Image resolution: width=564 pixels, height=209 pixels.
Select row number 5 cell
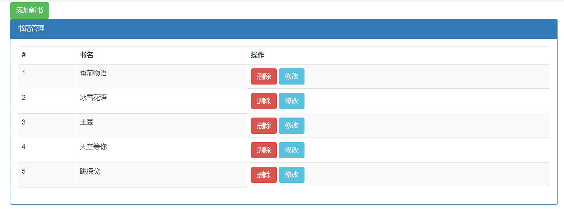click(x=47, y=175)
